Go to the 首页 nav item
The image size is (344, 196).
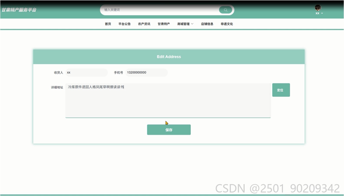point(108,24)
